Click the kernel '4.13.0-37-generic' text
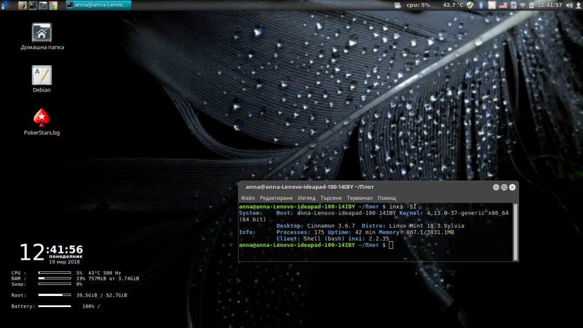The image size is (583, 328). tap(455, 213)
